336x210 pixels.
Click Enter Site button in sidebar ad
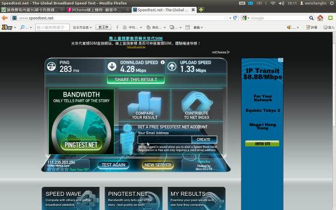pos(262,143)
